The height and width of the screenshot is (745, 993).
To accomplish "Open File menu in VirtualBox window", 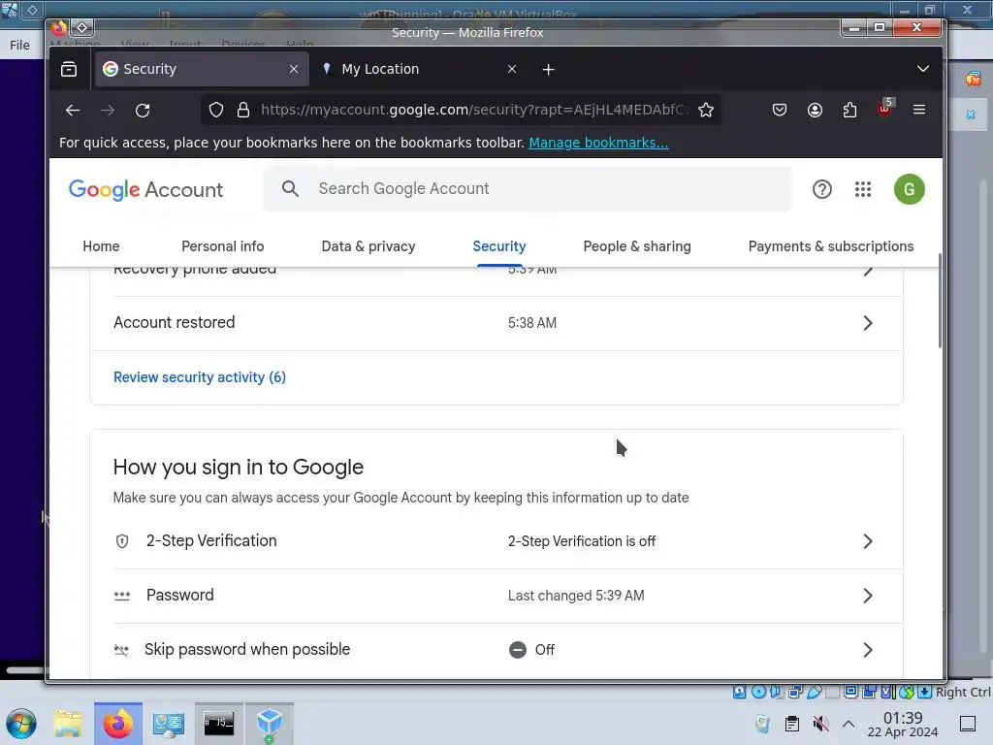I will [19, 45].
